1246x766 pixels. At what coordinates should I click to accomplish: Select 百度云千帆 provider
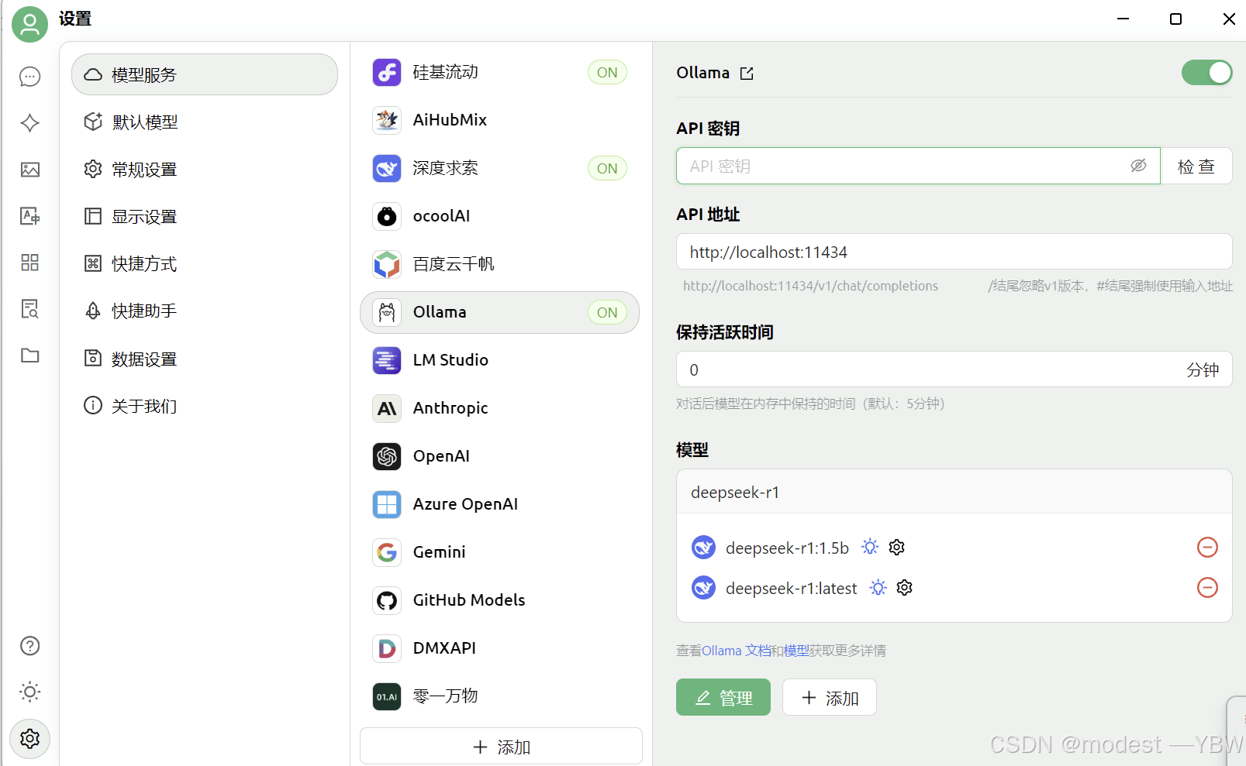coord(499,264)
